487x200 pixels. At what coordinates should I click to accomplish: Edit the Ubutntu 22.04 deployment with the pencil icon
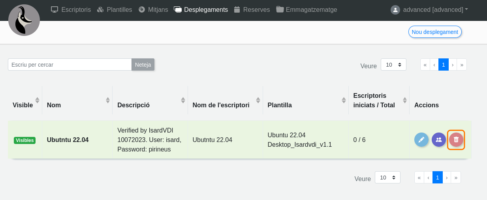pos(421,140)
